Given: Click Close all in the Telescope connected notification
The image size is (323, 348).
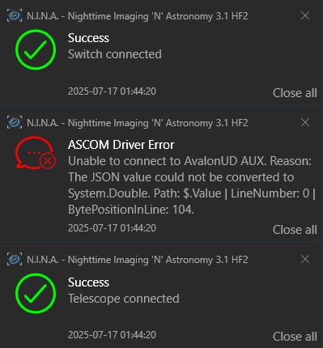Looking at the screenshot, I should pos(295,337).
